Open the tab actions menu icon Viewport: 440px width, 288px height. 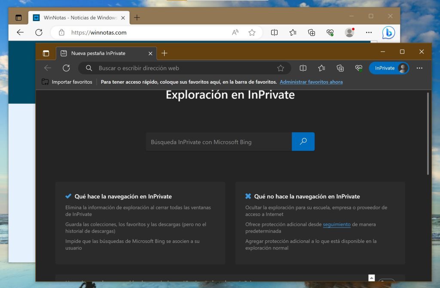click(46, 53)
